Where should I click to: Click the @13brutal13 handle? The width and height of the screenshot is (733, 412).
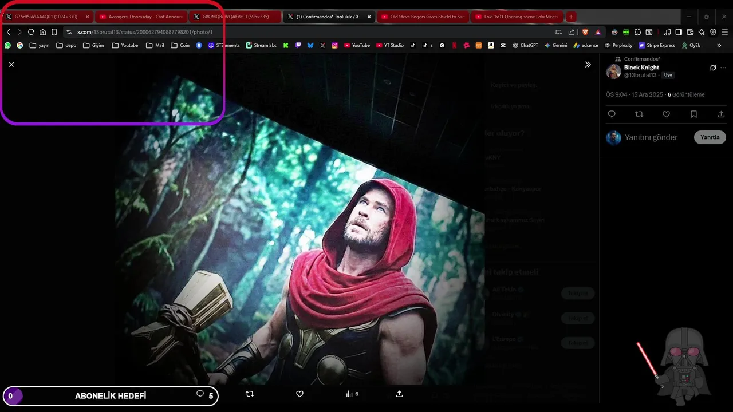[640, 75]
